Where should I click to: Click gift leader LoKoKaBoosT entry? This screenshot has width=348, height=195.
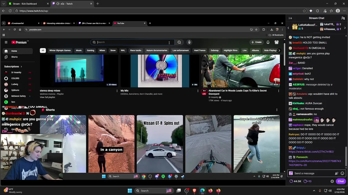pos(305,27)
